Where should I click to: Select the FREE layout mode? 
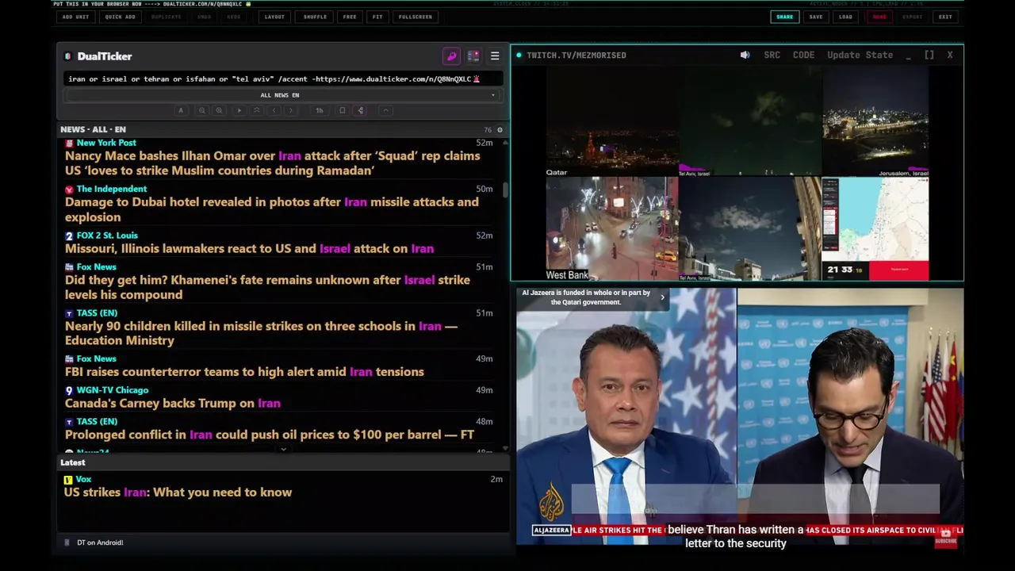pyautogui.click(x=350, y=17)
